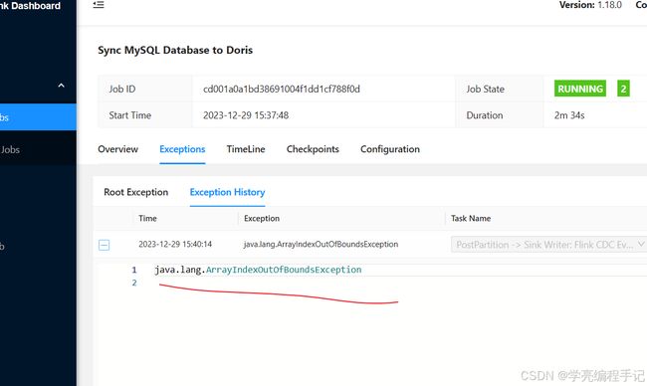Viewport: 647px width, 386px height.
Task: Open the highlighted running jobs sidebar item
Action: click(x=38, y=117)
